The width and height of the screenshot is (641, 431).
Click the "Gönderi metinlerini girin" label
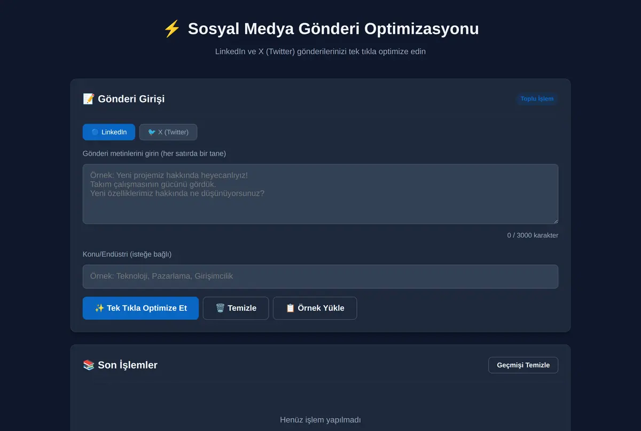click(x=154, y=153)
